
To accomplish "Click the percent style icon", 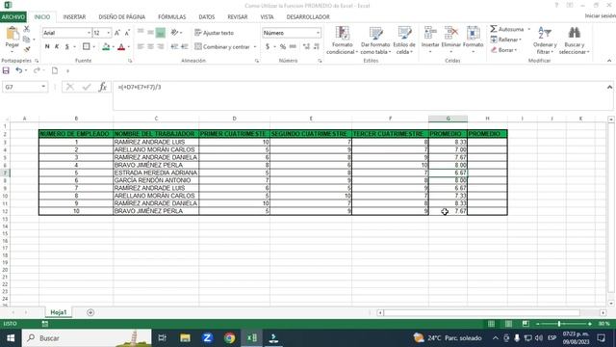I will pos(282,46).
